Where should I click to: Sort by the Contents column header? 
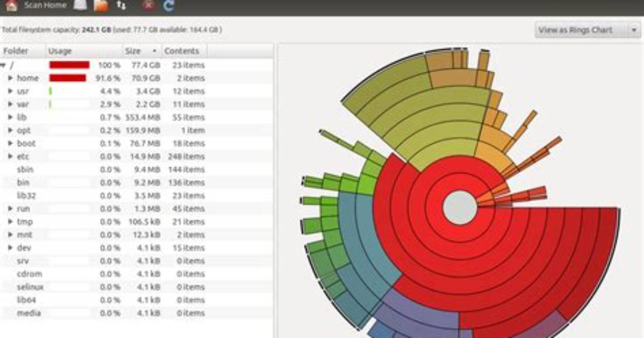click(x=184, y=51)
